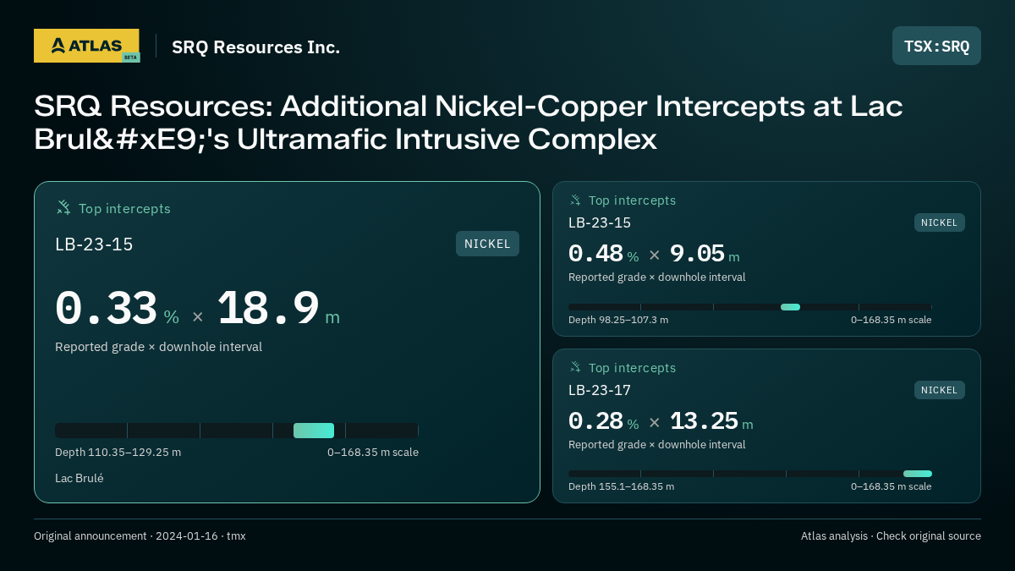Click depth bar highlight for 98.25–107.3 m
The width and height of the screenshot is (1015, 571).
[x=790, y=307]
